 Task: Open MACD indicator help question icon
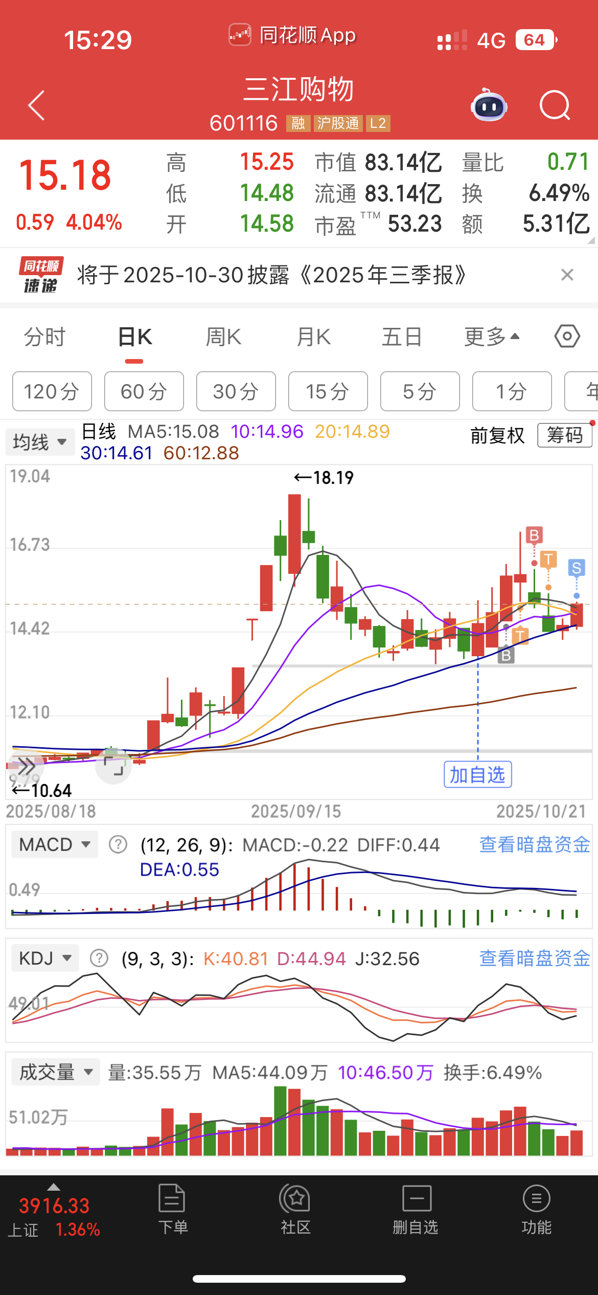point(118,844)
